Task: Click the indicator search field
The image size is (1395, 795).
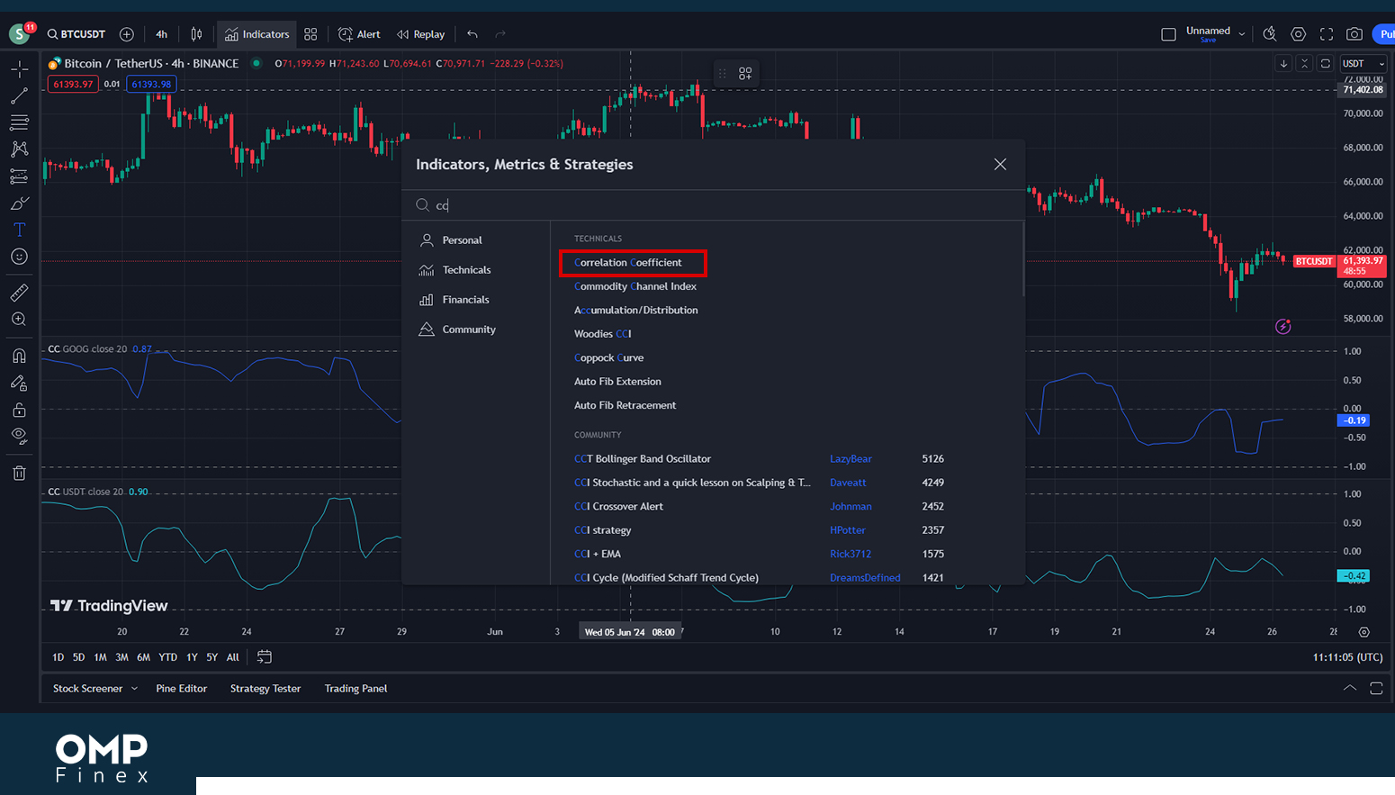Action: click(713, 205)
